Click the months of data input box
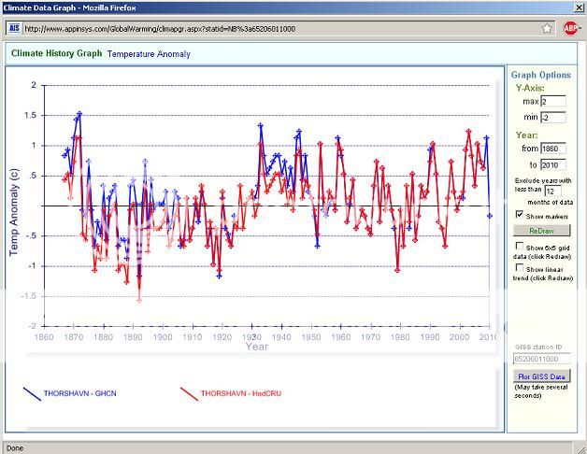 click(x=556, y=191)
